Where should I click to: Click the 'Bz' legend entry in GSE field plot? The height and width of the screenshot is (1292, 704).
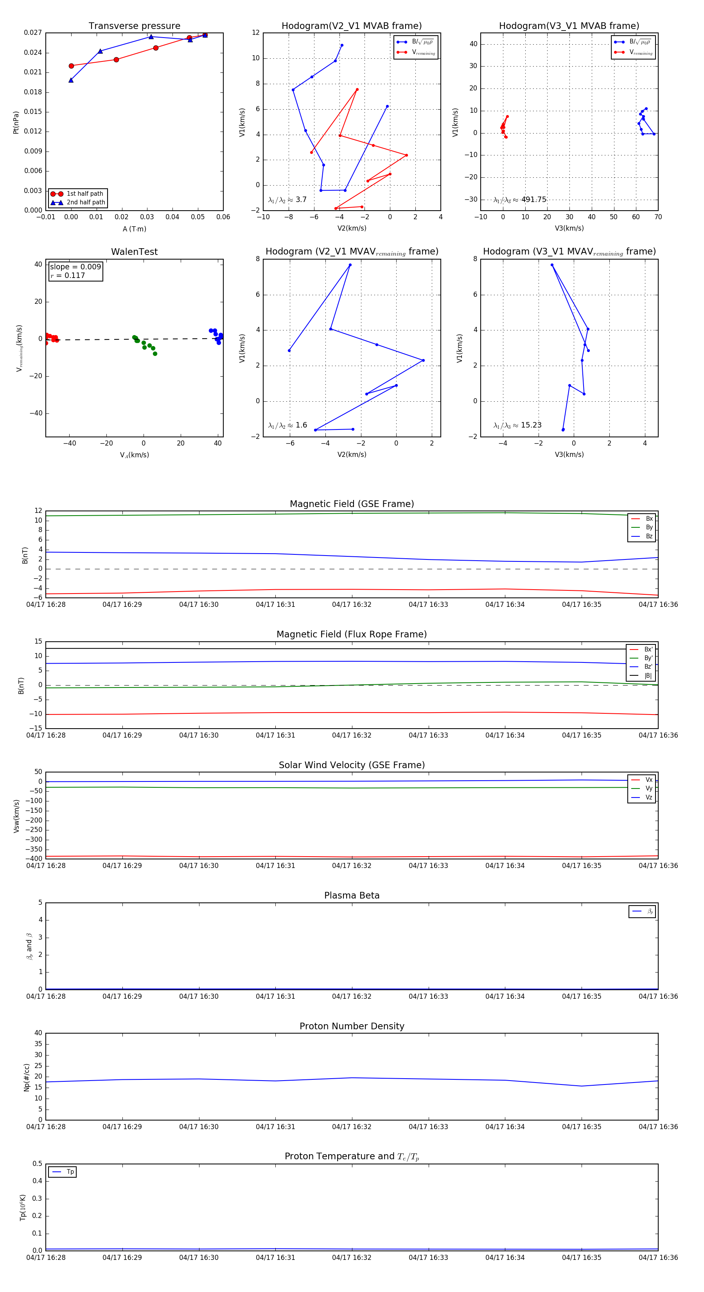click(642, 536)
